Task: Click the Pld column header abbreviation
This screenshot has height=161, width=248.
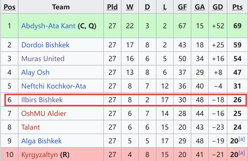Action: click(112, 7)
